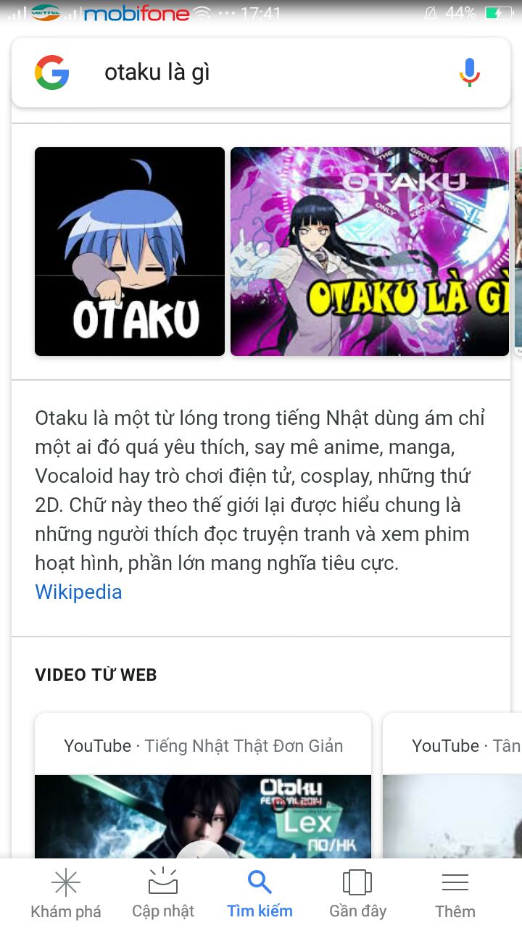
Task: Open the Cập nhật inbox icon
Action: click(x=163, y=882)
